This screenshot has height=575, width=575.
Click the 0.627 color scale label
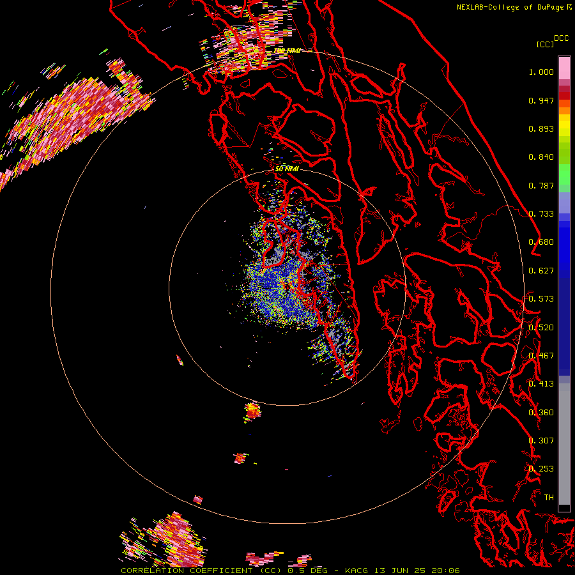pyautogui.click(x=541, y=271)
